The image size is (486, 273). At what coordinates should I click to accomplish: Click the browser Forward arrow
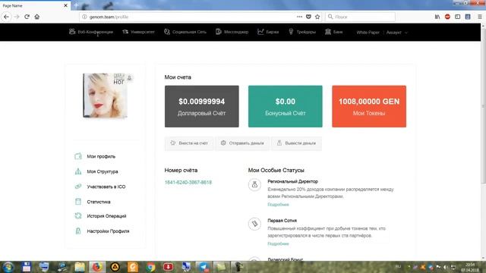17,17
